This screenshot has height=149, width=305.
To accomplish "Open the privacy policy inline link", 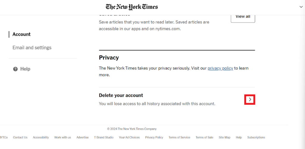I will pyautogui.click(x=220, y=68).
